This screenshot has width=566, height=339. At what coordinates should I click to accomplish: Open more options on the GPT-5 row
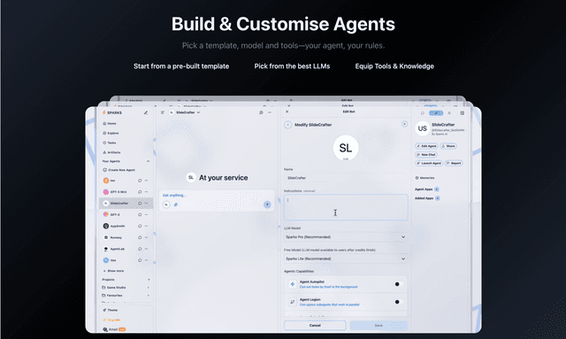point(146,215)
